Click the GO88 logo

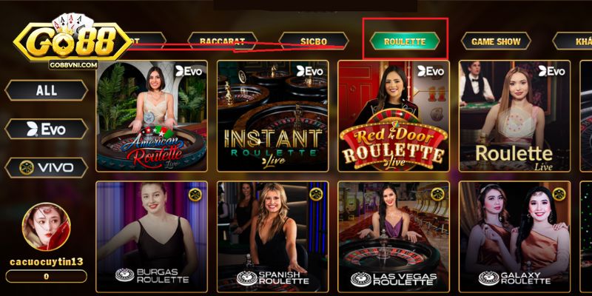pos(73,41)
